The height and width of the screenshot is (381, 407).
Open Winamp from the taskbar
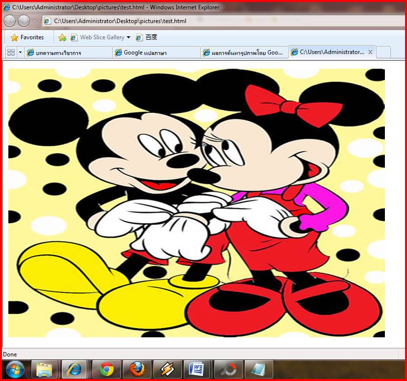[168, 369]
